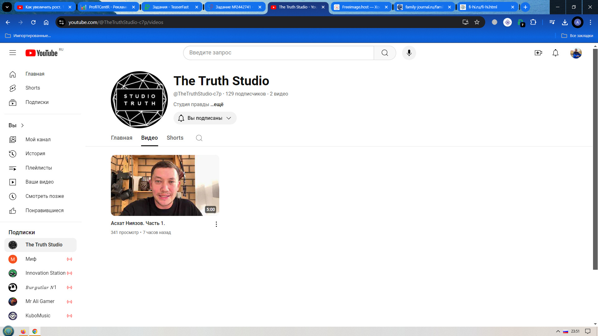Open 'Плейлисты' in sidebar
598x336 pixels.
pos(40,168)
